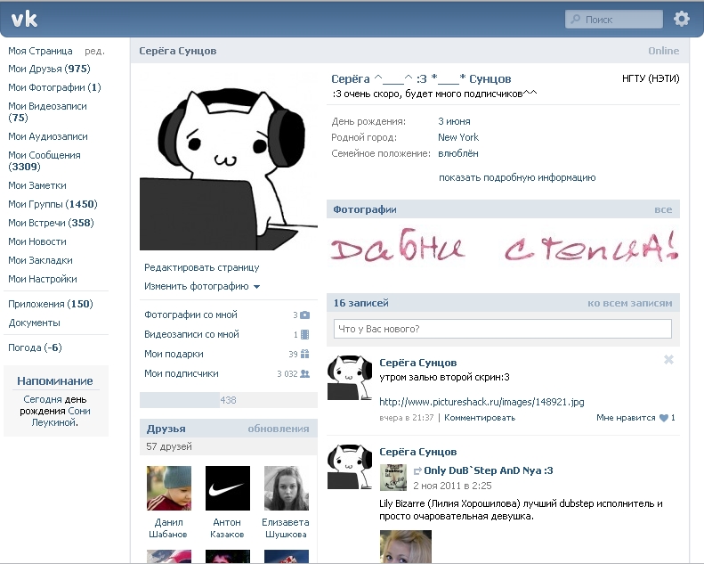Click влюблён relationship status link

(x=458, y=153)
